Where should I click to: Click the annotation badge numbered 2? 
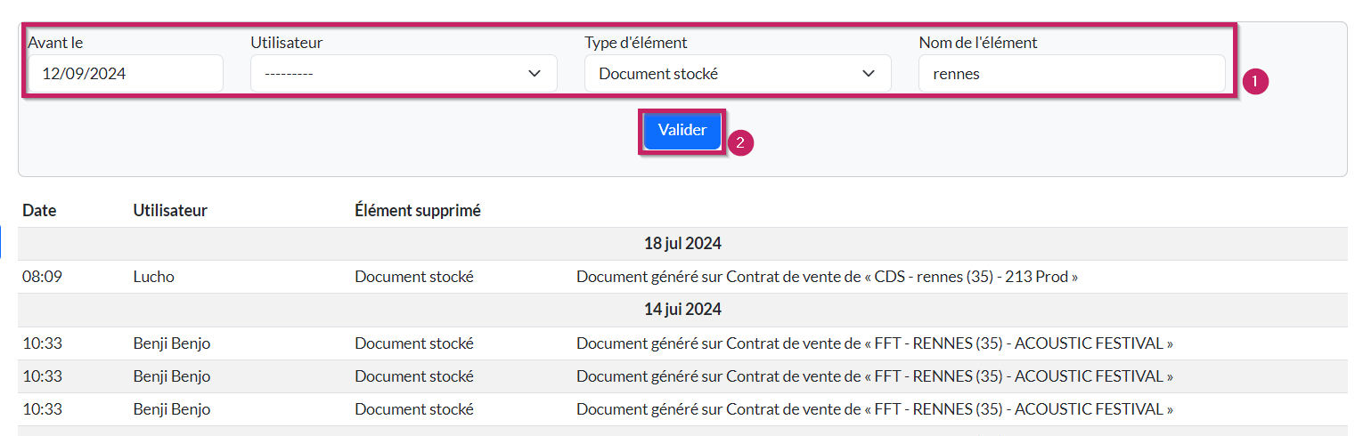[740, 142]
